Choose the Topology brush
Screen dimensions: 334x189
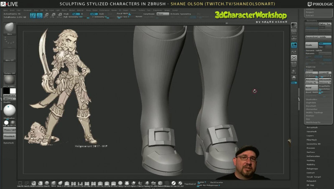(147, 183)
